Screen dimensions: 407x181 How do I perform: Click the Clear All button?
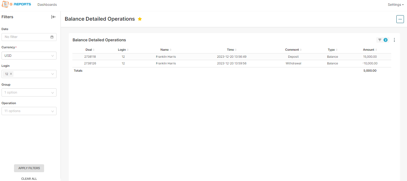[x=29, y=179]
